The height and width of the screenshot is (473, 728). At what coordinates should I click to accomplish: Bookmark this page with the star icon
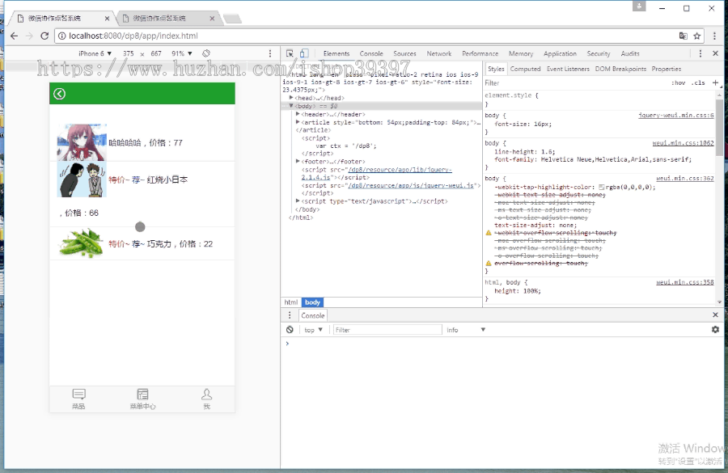tap(697, 36)
